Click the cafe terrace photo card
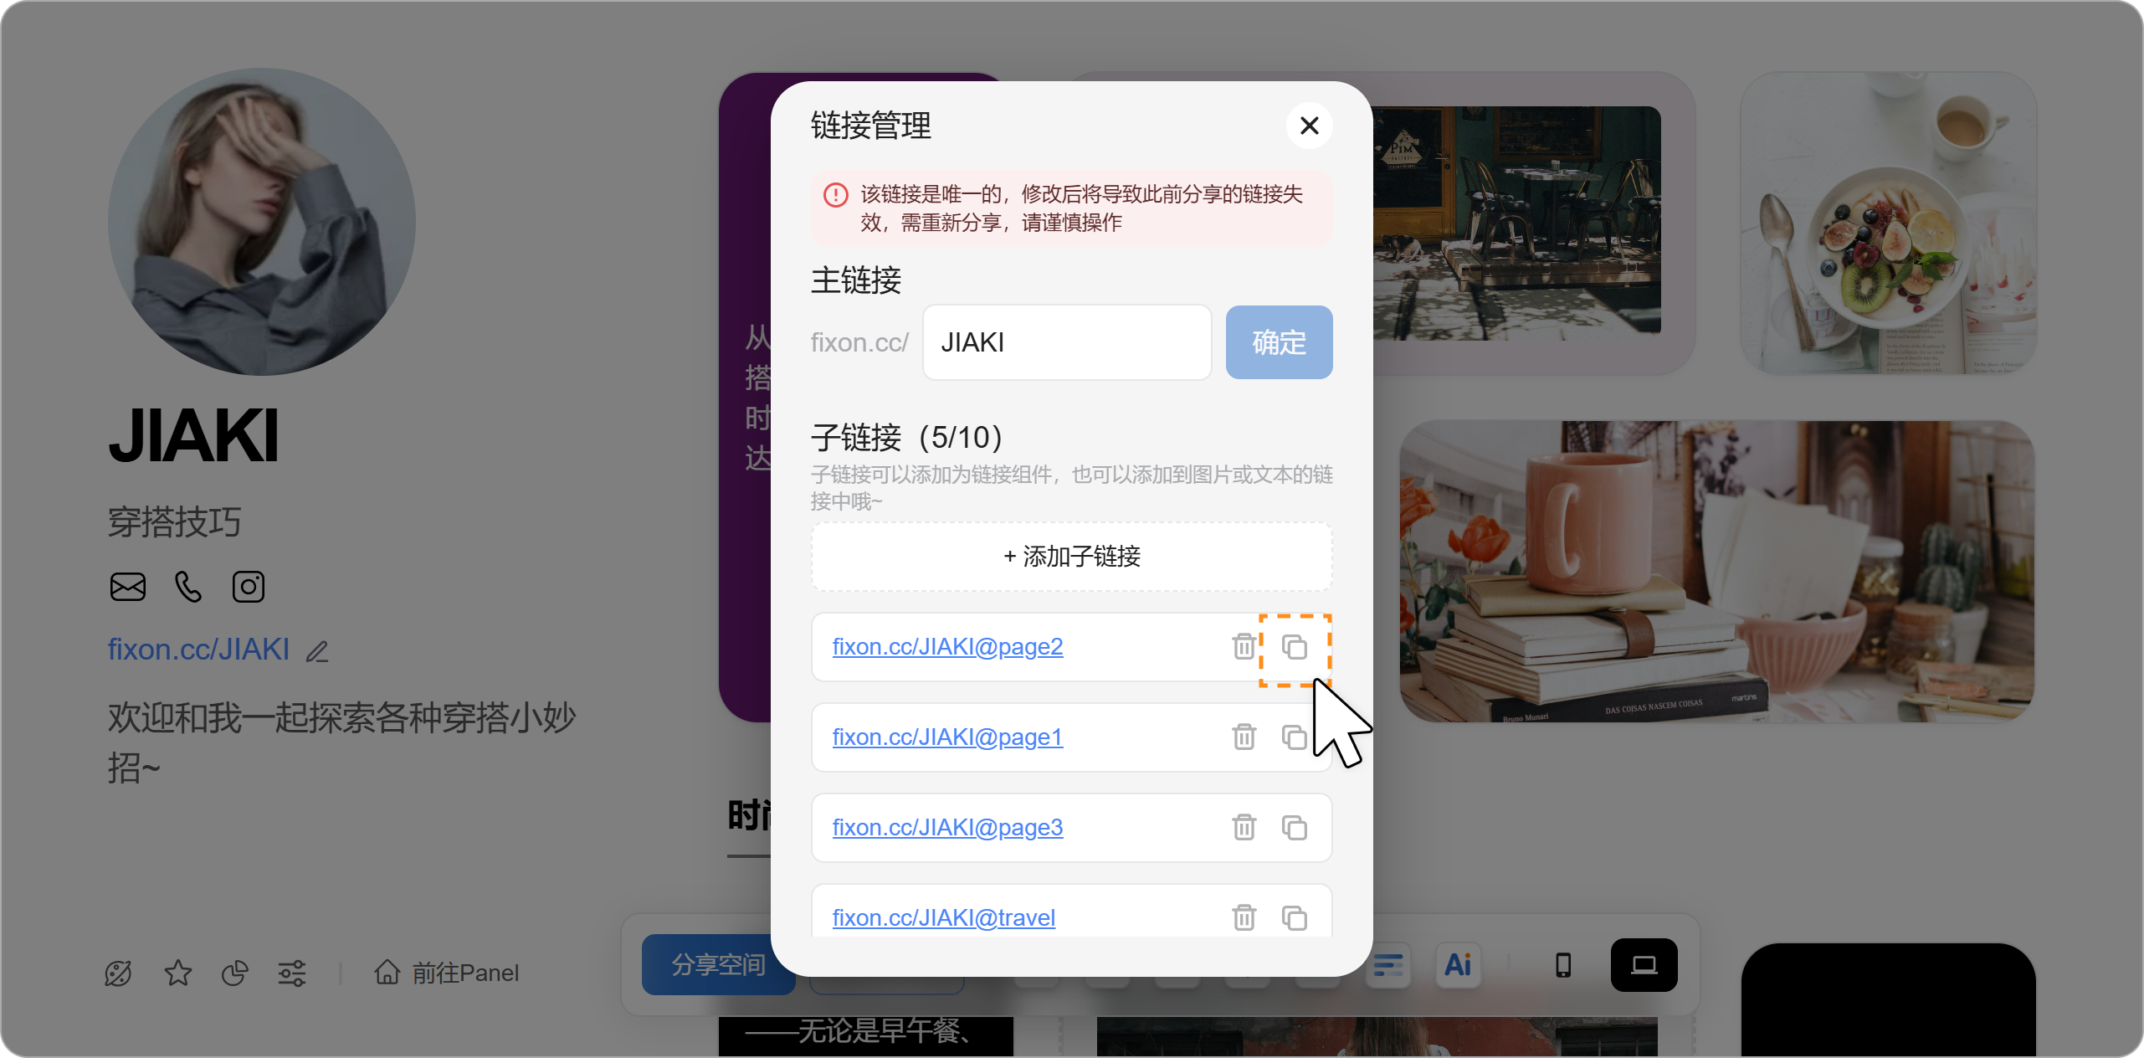Viewport: 2144px width, 1058px height. [1516, 223]
